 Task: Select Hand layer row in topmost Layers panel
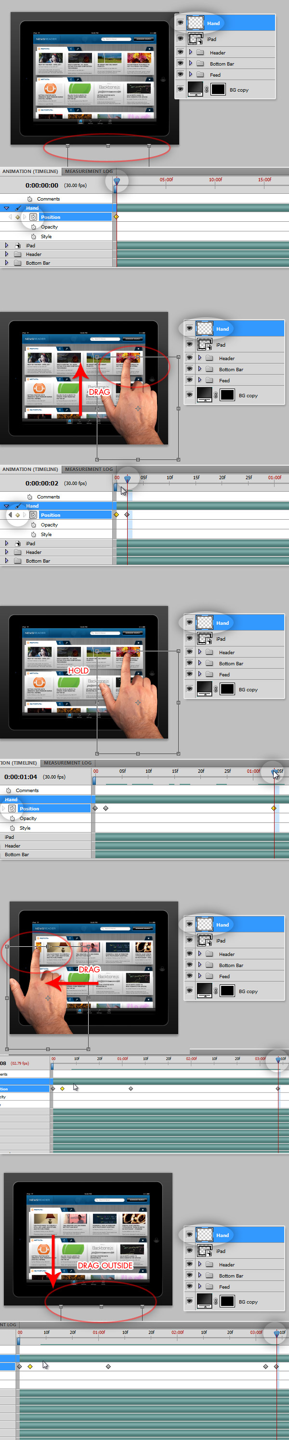[x=225, y=23]
